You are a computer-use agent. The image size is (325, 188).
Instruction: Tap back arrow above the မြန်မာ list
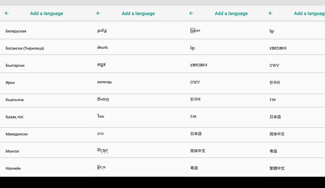(191, 13)
